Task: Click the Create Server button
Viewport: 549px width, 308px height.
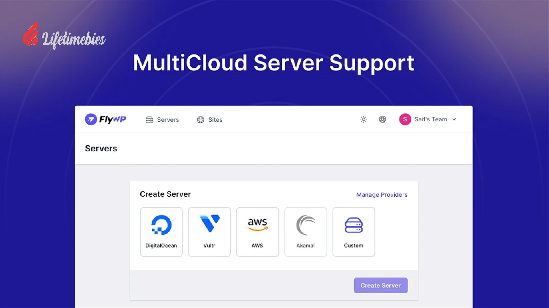Action: pos(381,285)
